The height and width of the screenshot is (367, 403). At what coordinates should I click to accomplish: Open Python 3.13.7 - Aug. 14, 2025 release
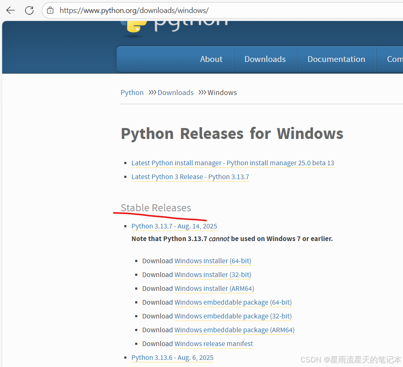tap(174, 226)
